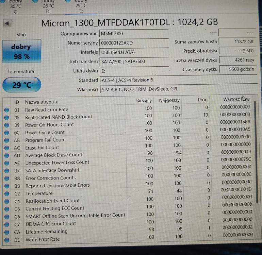Open the 29 °C temperature button
This screenshot has height=255, width=262.
click(x=22, y=85)
